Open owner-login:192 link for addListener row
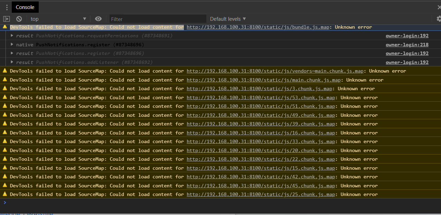Image resolution: width=441 pixels, height=215 pixels. pos(407,62)
